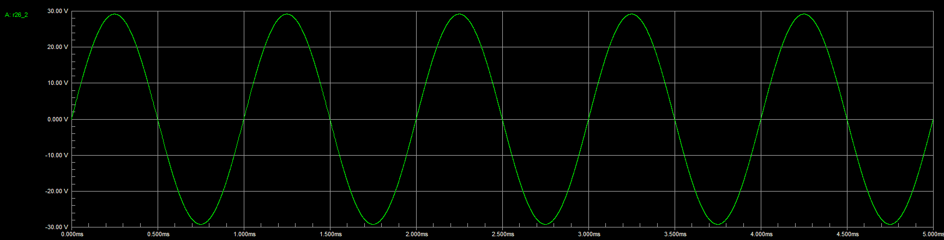
Task: Click the 4.500ms time label
Action: tap(847, 235)
